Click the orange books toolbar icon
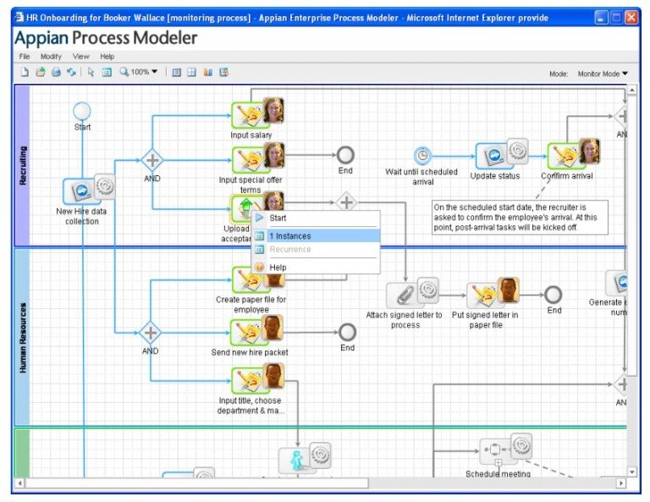The width and height of the screenshot is (650, 502). 207,73
